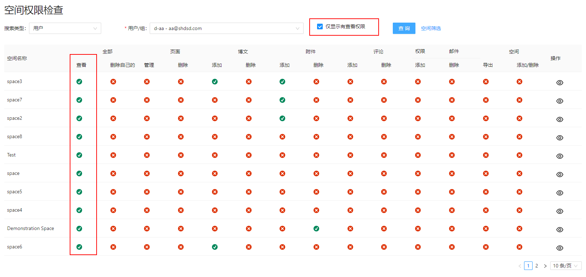Screen dimensions: 586x277
Task: Open the 空间筛选 link
Action: point(431,28)
